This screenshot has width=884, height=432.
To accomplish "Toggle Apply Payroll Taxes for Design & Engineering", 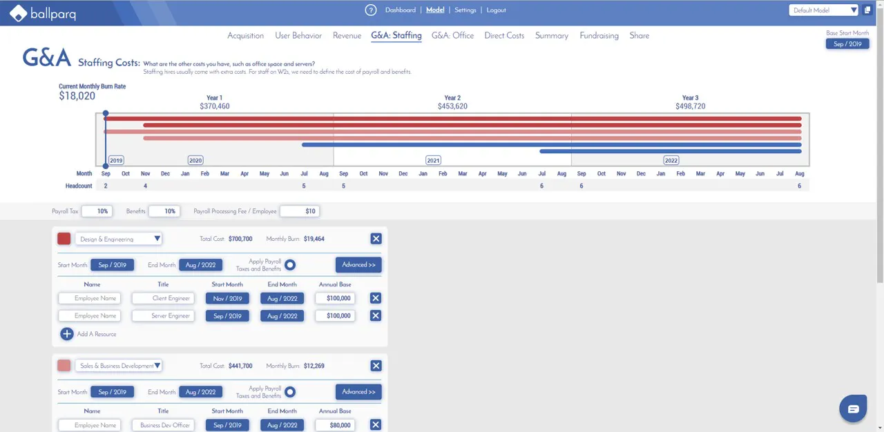I will click(290, 265).
